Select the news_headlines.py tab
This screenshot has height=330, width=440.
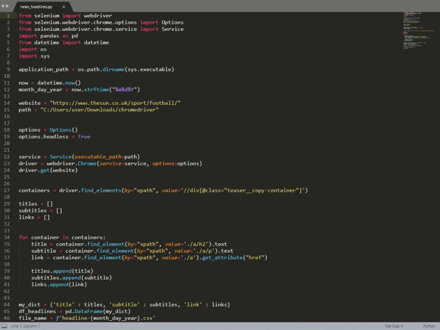tap(36, 7)
